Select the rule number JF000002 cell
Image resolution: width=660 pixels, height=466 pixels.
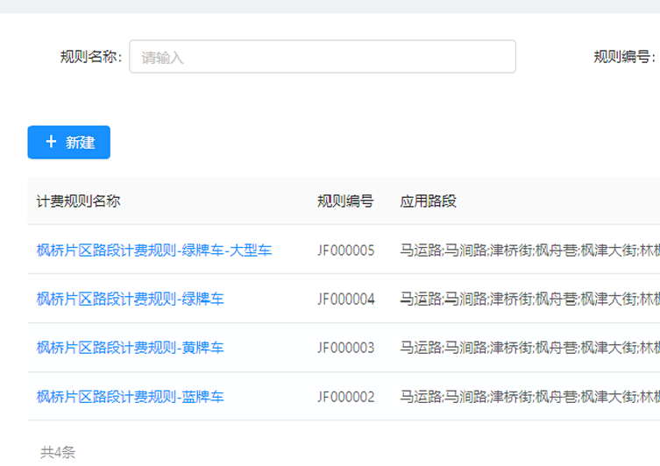pyautogui.click(x=346, y=397)
